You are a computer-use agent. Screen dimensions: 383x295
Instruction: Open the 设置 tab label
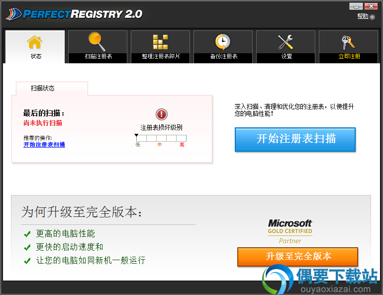287,56
